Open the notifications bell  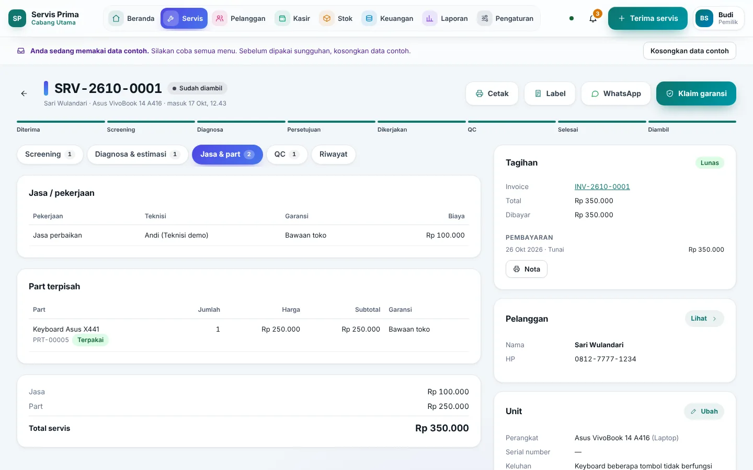pos(593,18)
